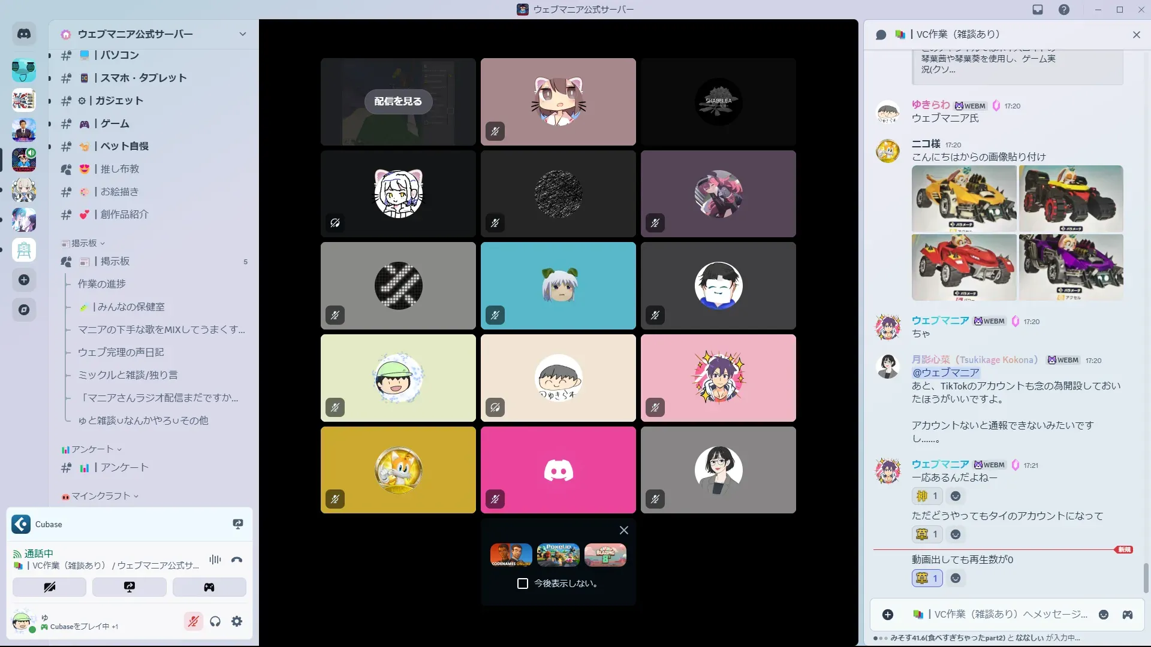Click the add a server button
The width and height of the screenshot is (1151, 647).
coord(24,280)
